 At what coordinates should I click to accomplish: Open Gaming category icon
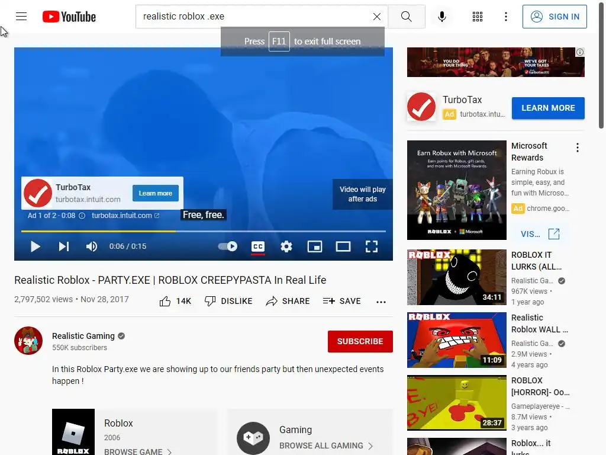pyautogui.click(x=253, y=438)
